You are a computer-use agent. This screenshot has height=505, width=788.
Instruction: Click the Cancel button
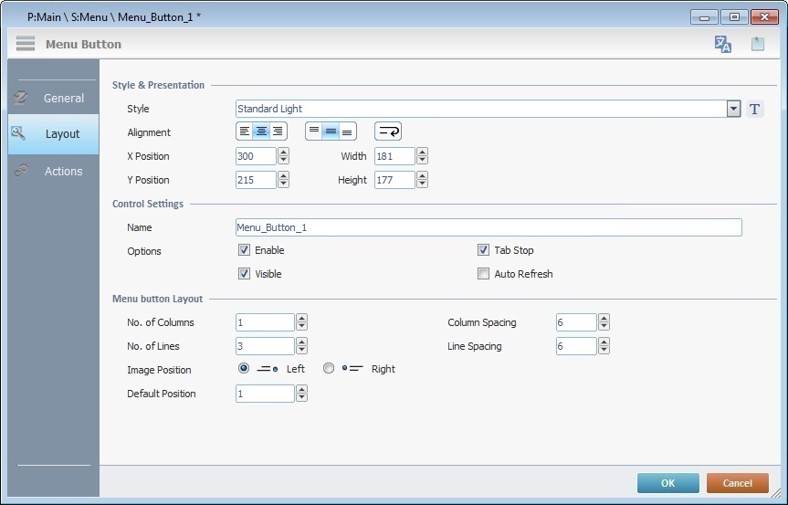pyautogui.click(x=737, y=483)
